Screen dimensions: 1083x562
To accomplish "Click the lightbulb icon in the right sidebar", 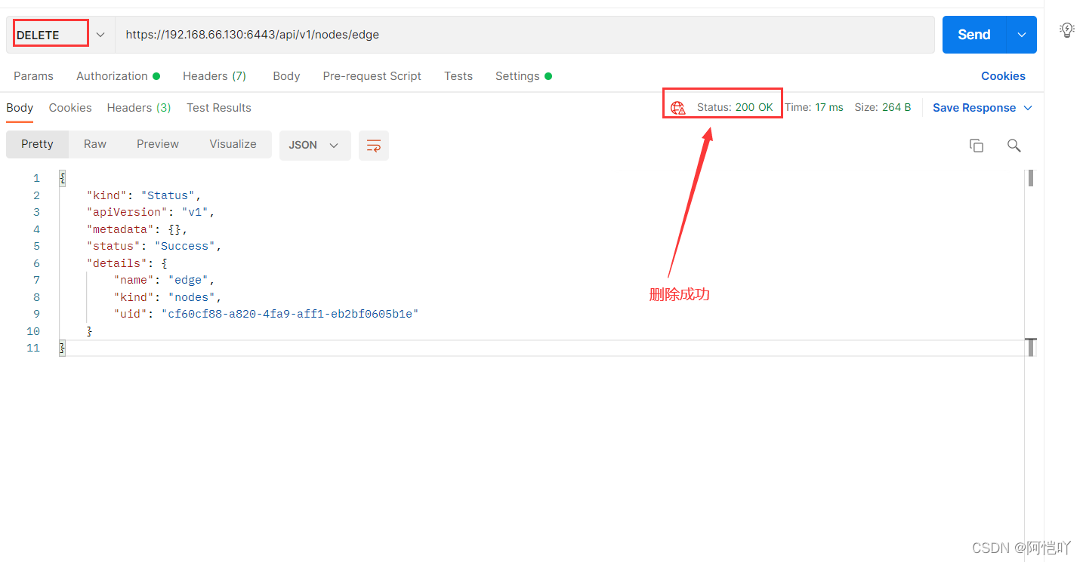I will (x=1067, y=30).
